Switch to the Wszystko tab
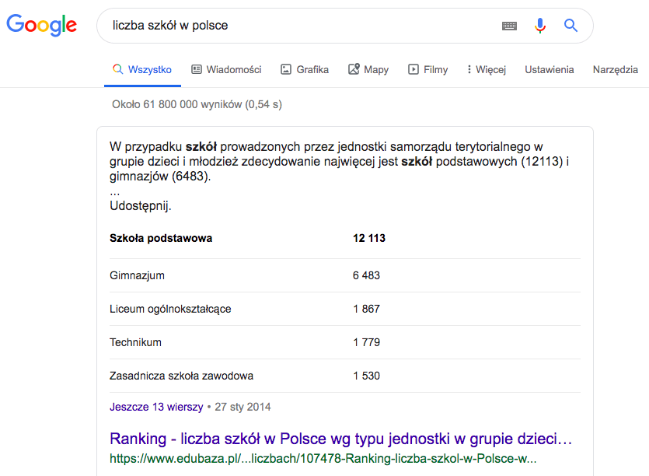The width and height of the screenshot is (649, 476). coord(142,69)
